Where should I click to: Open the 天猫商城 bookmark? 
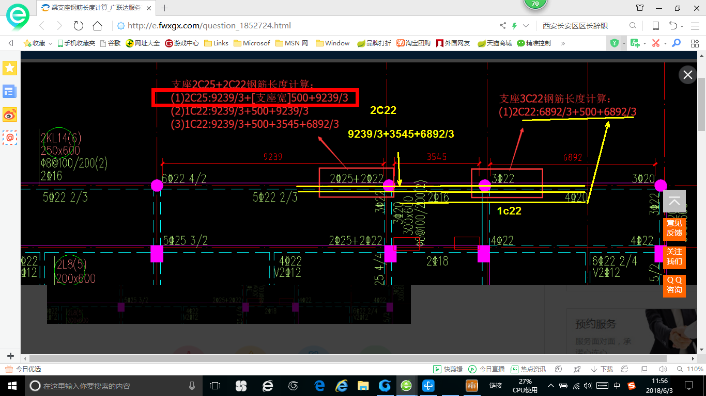(494, 43)
